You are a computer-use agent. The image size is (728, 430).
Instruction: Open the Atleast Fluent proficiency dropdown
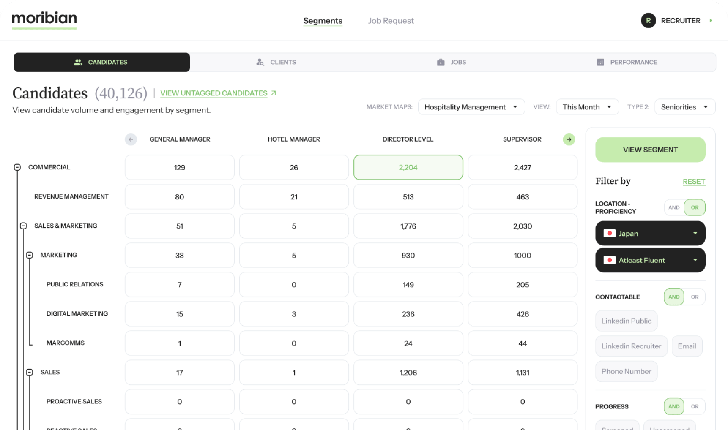(650, 260)
